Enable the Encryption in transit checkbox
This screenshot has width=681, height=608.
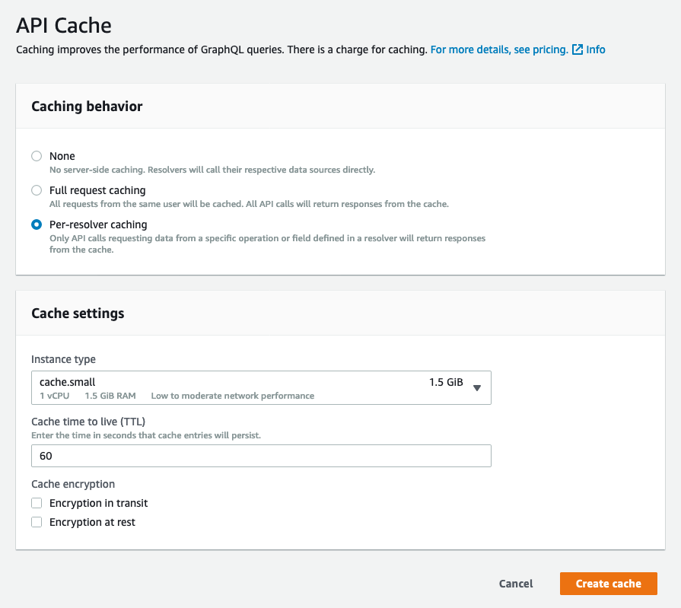[x=37, y=503]
